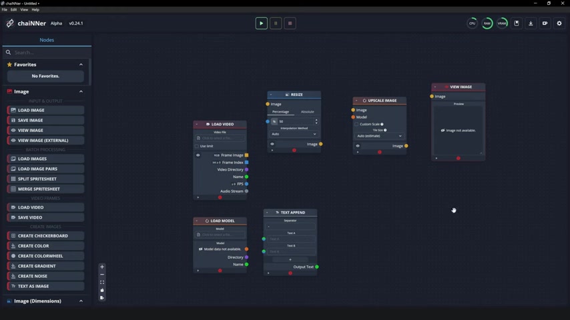Click the Stop execution button
The width and height of the screenshot is (570, 320).
[290, 23]
